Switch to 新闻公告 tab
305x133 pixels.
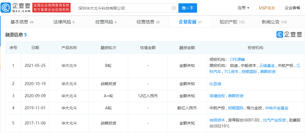274,22
